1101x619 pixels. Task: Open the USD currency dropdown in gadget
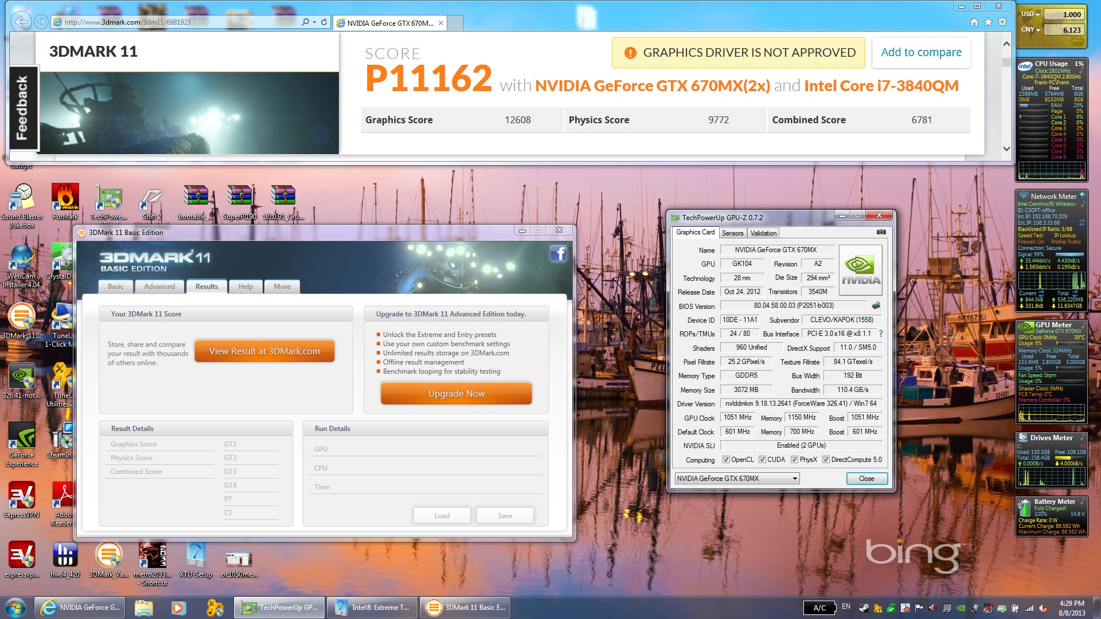pos(1037,14)
